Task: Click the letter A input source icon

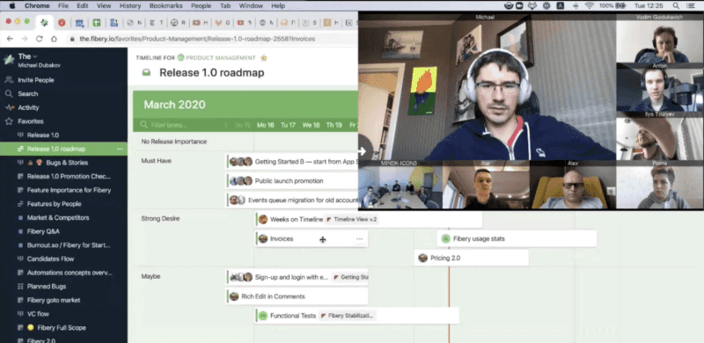Action: click(x=561, y=5)
